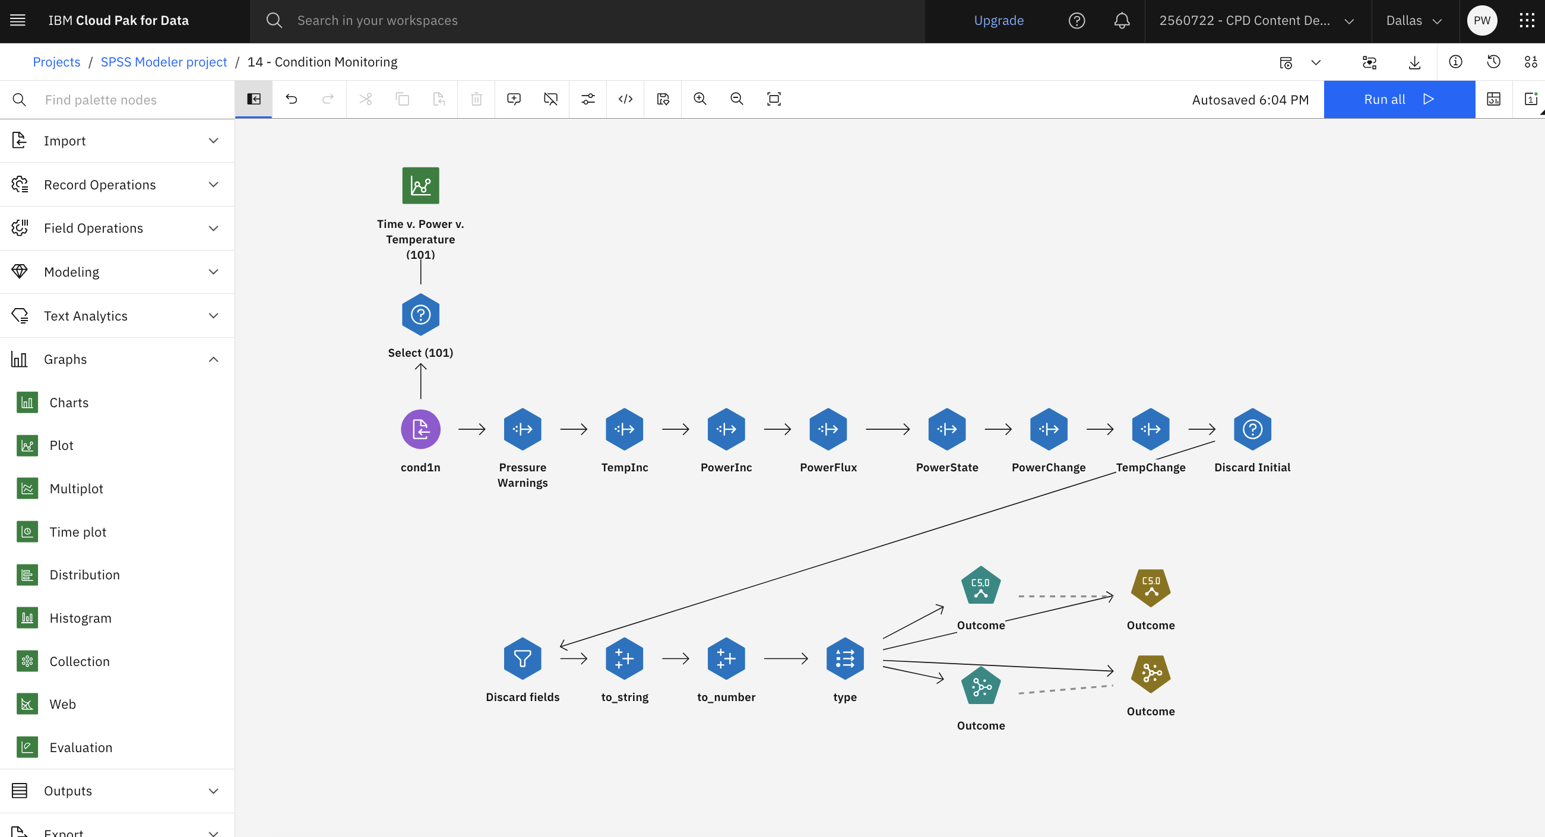Screen dimensions: 1545x837
Task: Open the hamburger navigation menu
Action: pos(18,20)
